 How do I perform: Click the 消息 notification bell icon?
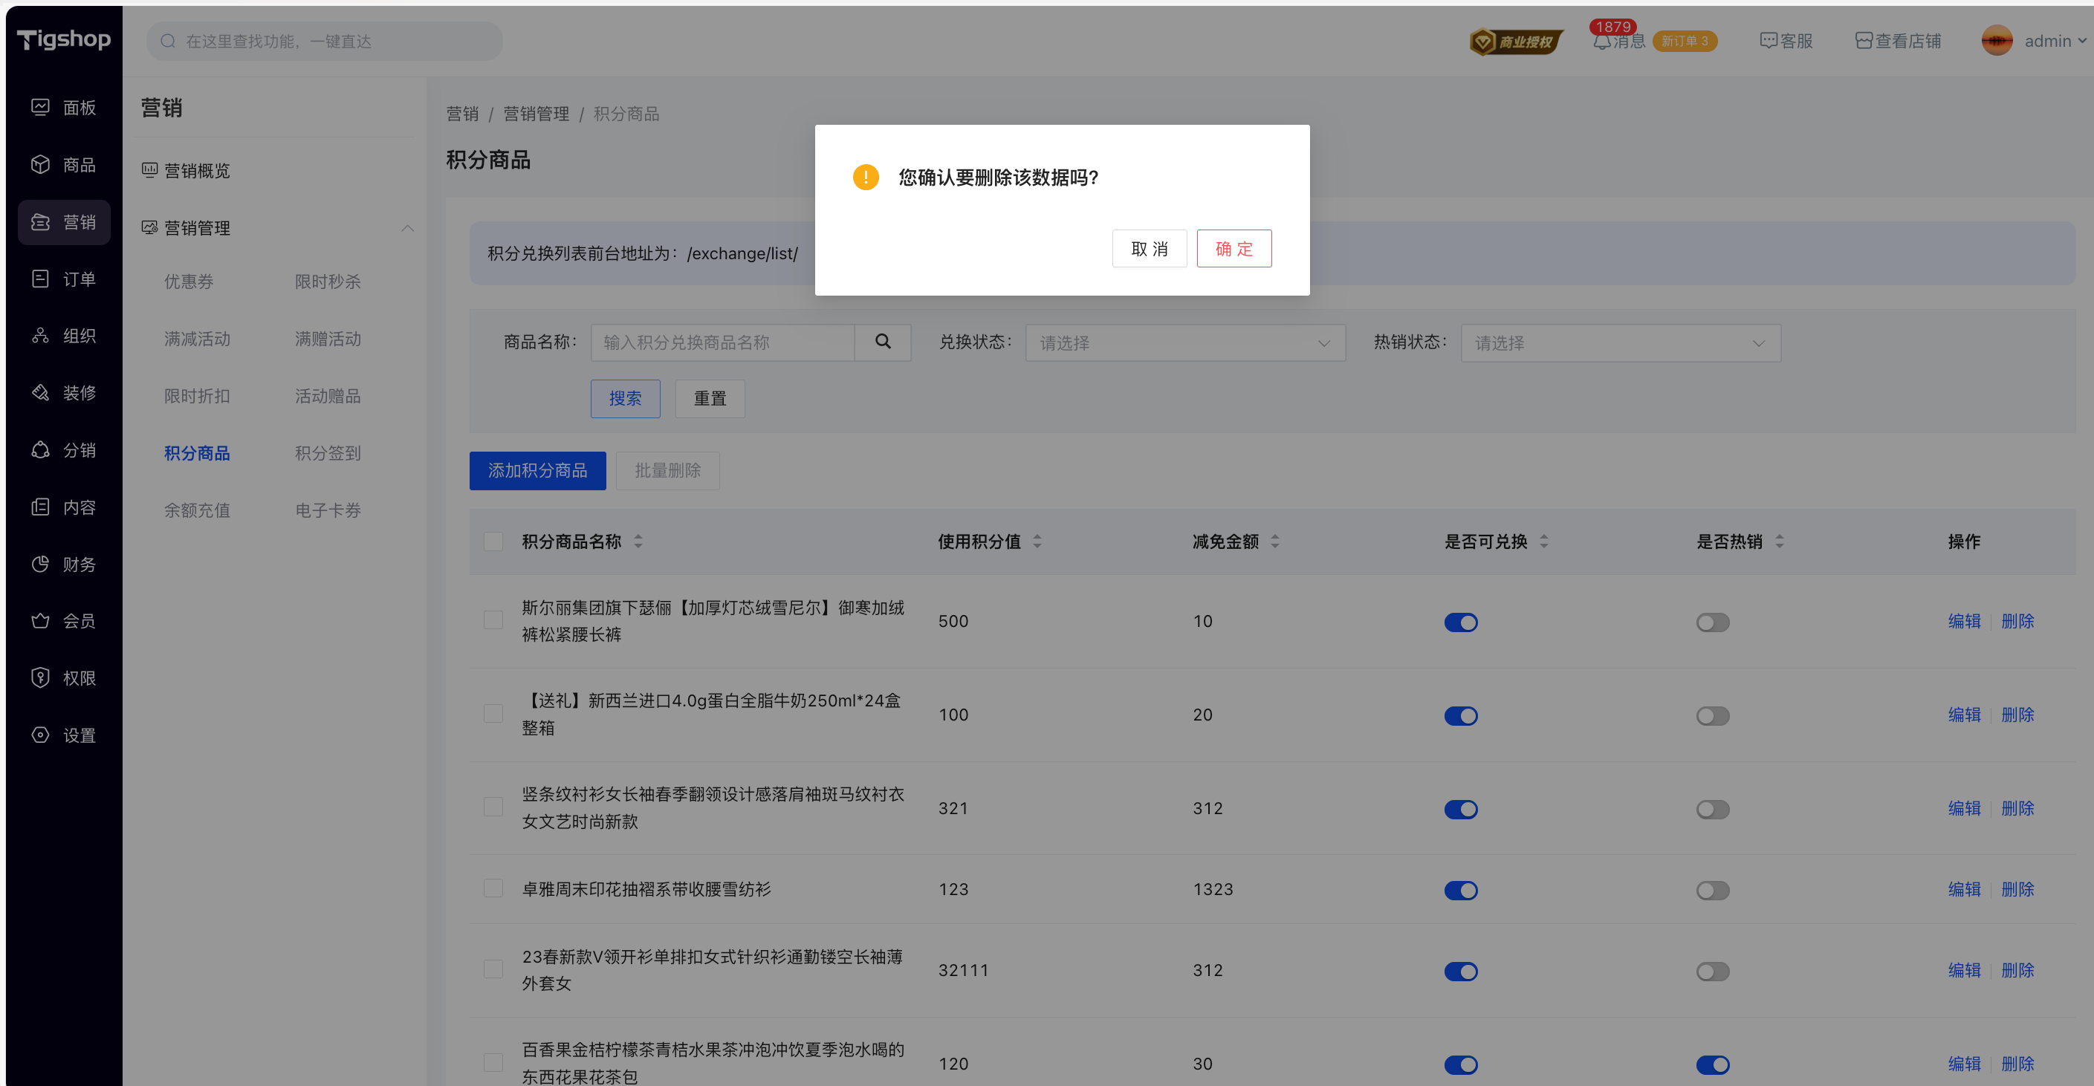(x=1601, y=42)
